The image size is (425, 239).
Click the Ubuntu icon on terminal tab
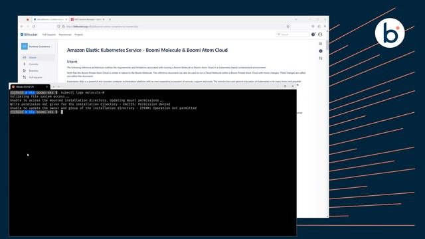tap(13, 87)
